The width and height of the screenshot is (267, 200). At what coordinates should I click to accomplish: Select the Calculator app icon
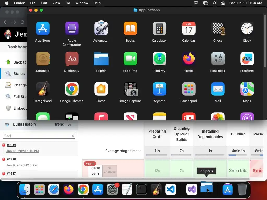(x=159, y=28)
